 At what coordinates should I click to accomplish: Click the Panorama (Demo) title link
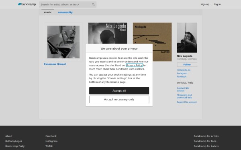coord(55,64)
